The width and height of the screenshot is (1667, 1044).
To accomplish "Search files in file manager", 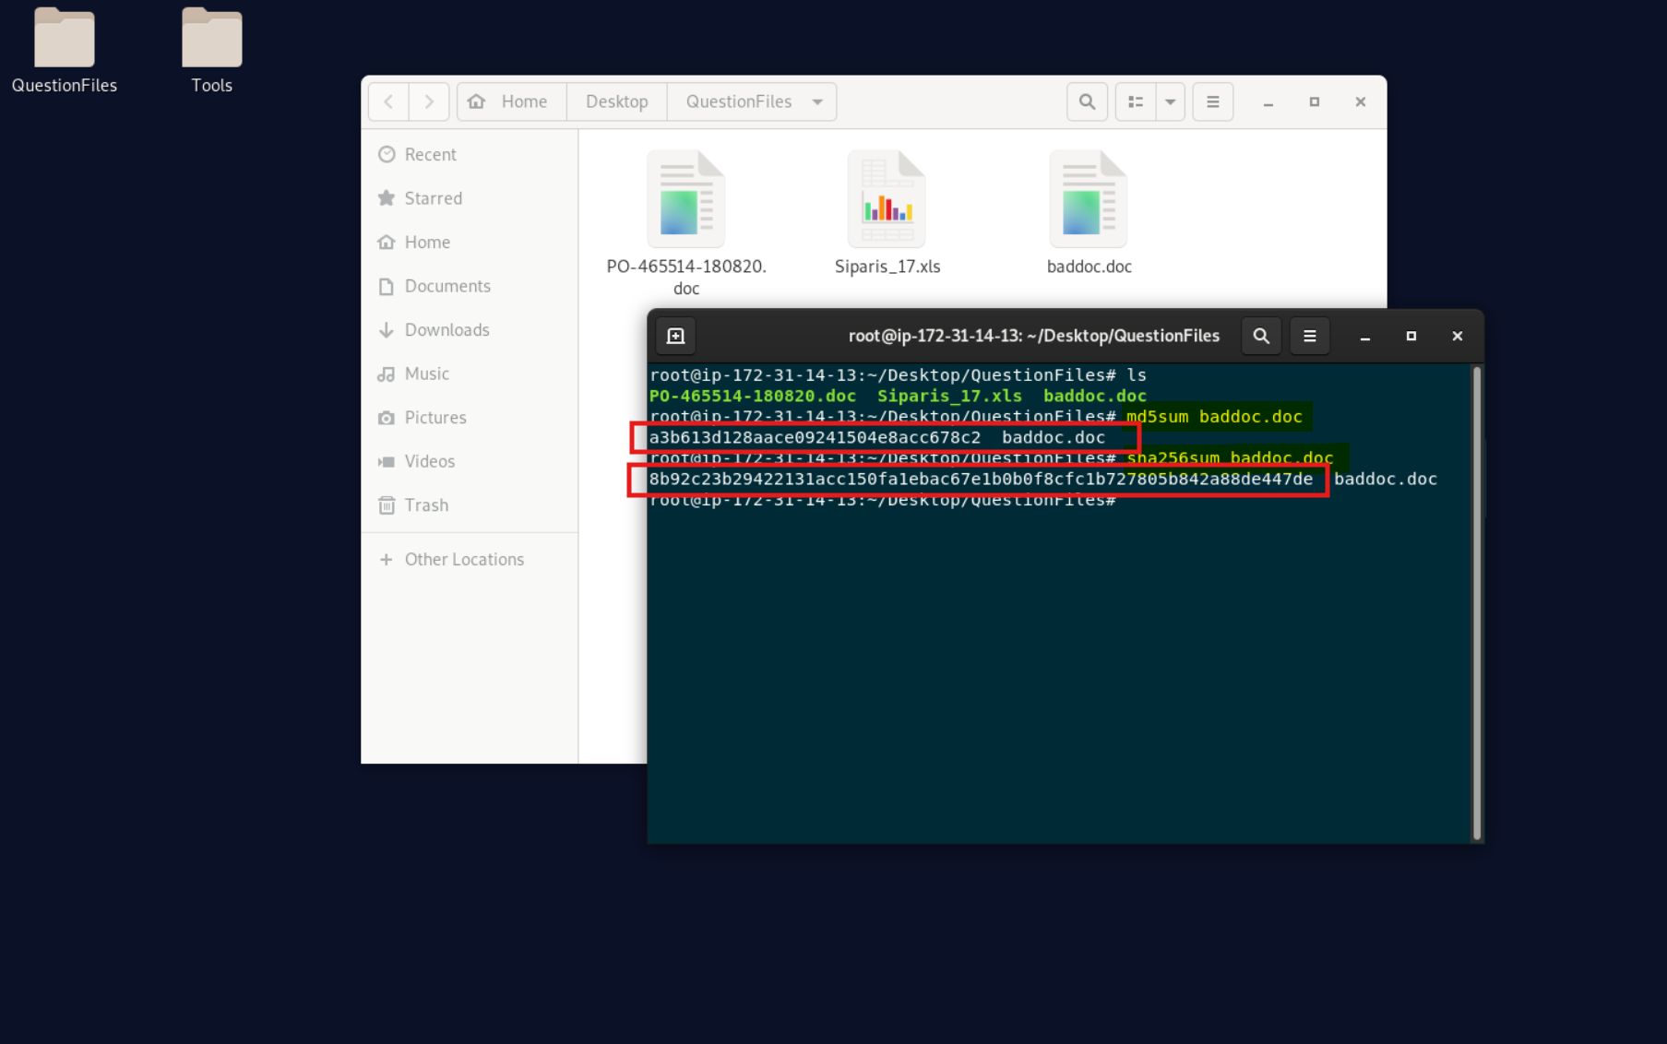I will tap(1087, 101).
